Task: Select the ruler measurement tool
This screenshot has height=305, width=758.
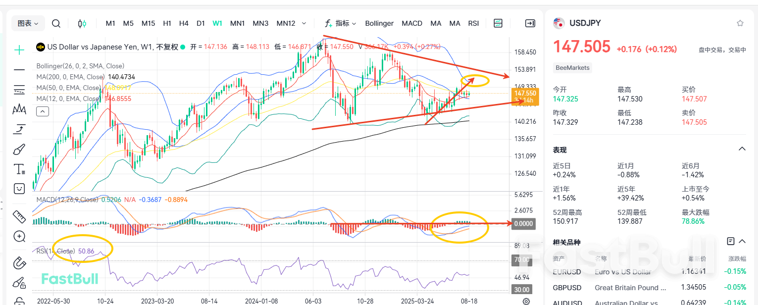Action: tap(19, 216)
